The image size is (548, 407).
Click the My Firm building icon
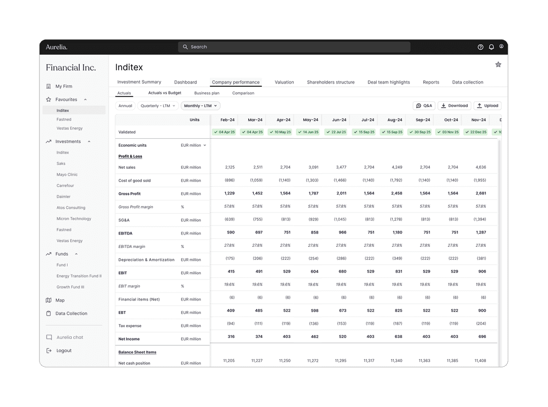coord(49,86)
